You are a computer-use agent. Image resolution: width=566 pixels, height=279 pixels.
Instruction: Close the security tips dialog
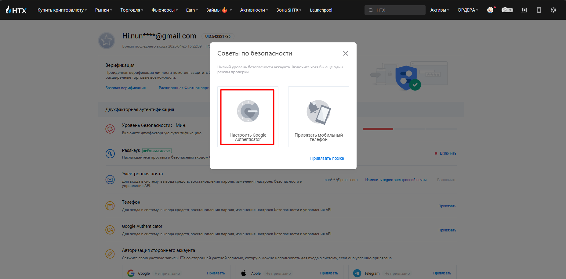pos(345,53)
